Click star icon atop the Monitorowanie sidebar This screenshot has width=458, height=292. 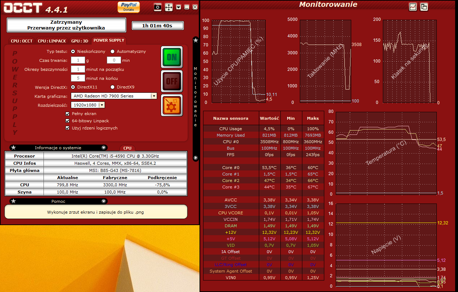196,40
